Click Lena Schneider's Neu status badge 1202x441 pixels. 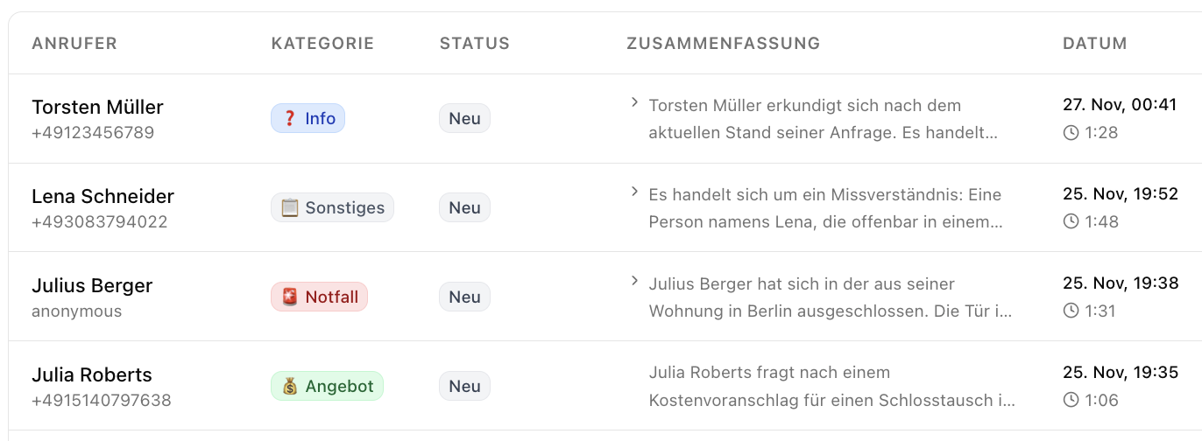click(464, 207)
